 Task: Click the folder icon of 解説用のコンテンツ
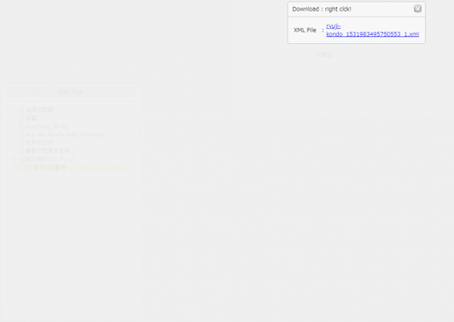coord(21,160)
